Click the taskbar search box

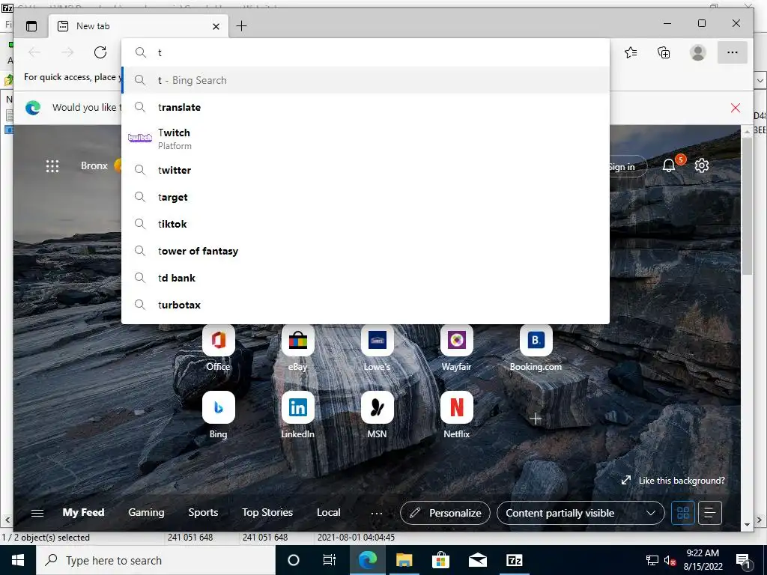click(156, 560)
